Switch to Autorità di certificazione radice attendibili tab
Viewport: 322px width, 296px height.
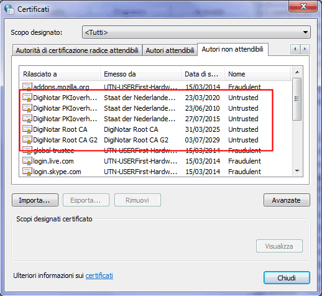(x=77, y=50)
